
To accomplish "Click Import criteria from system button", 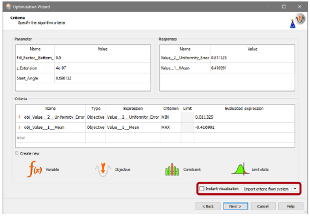I will [266, 189].
